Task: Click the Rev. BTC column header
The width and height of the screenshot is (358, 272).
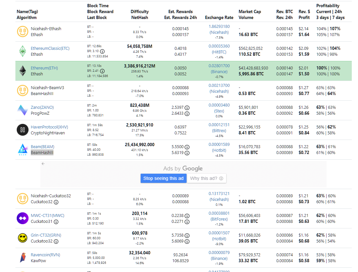Action: click(x=285, y=12)
